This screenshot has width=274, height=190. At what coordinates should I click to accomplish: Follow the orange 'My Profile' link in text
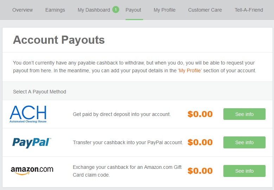[190, 71]
